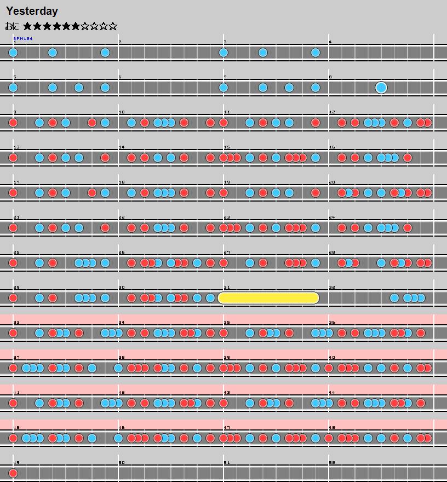
Task: Click the BPM124 tempo marker
Action: click(x=22, y=39)
